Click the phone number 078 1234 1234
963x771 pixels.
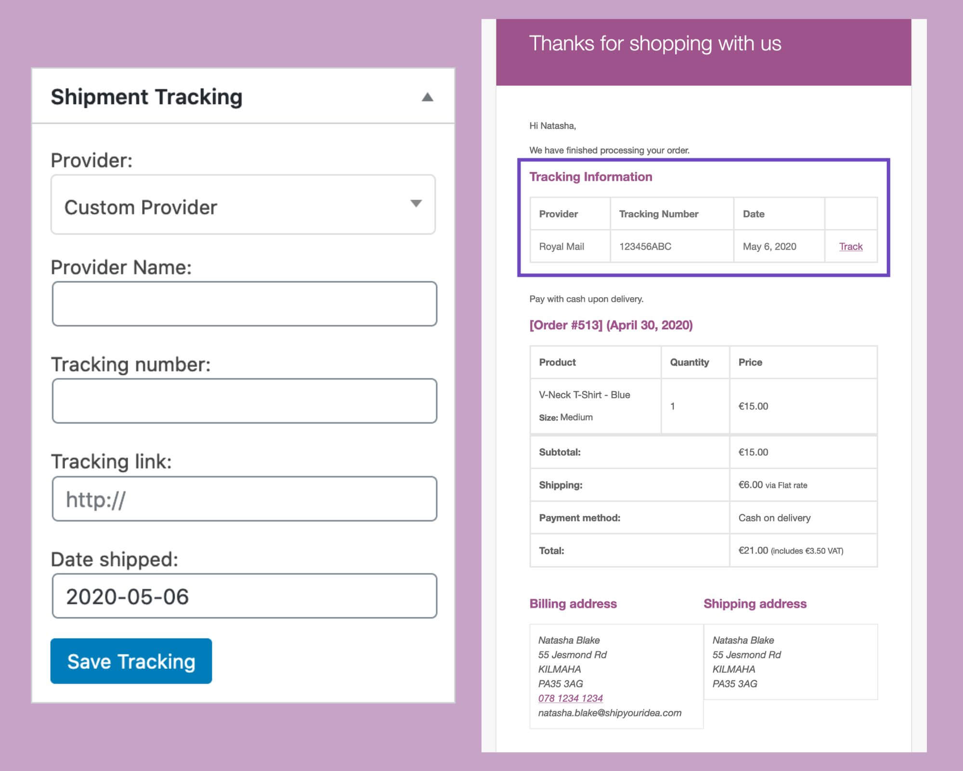click(570, 698)
